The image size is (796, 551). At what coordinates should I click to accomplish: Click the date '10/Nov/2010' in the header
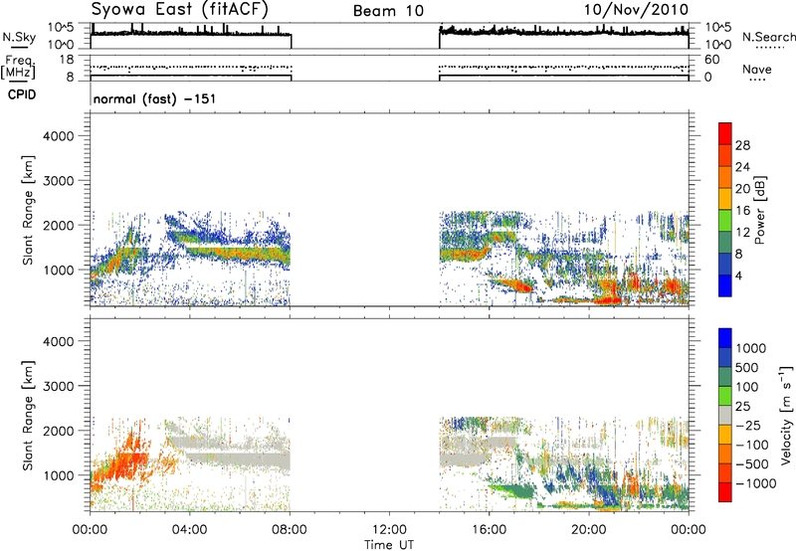(636, 9)
